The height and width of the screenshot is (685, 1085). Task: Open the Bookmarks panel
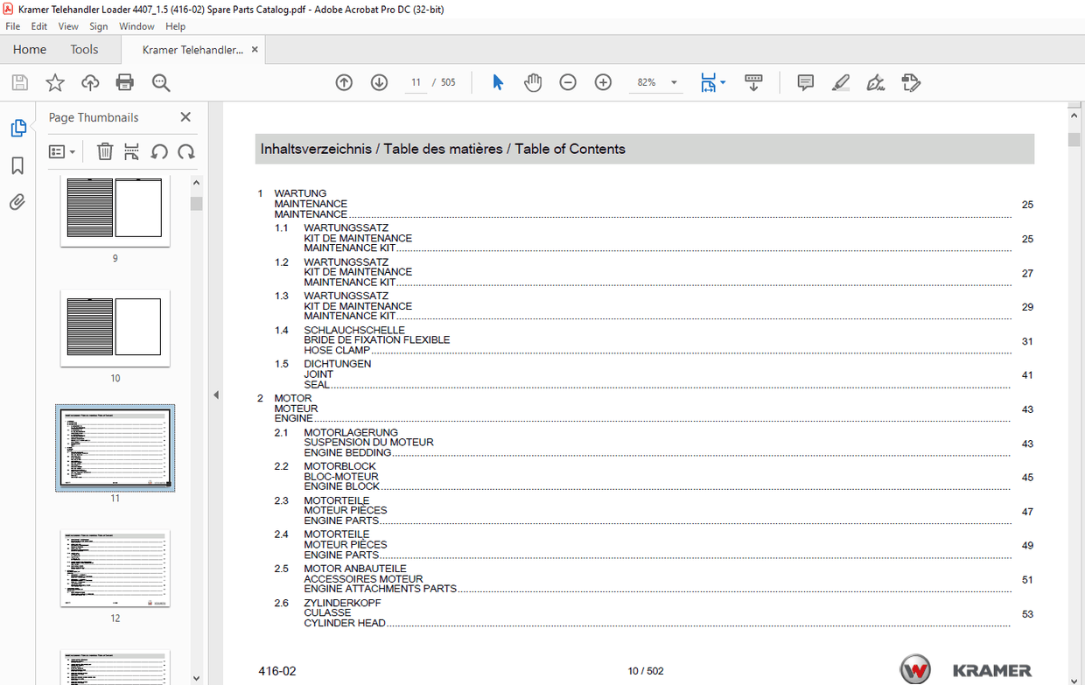tap(17, 165)
